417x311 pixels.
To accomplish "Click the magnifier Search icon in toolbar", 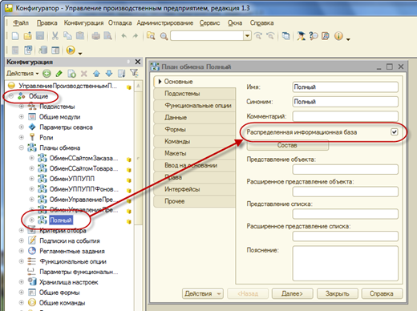I will pyautogui.click(x=164, y=36).
